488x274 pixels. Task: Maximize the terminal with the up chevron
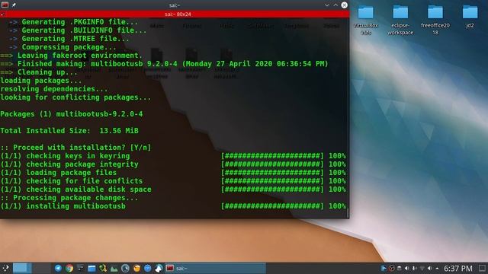(x=335, y=5)
